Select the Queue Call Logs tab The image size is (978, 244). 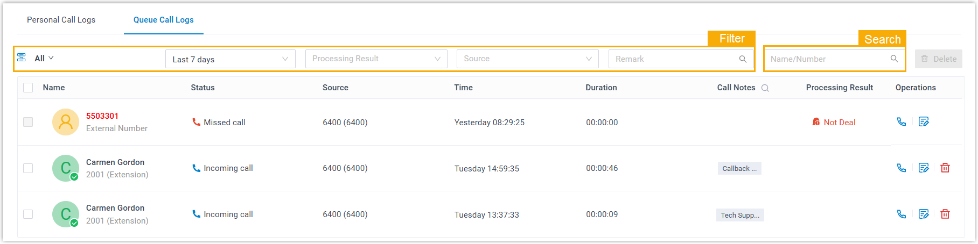[x=164, y=20]
